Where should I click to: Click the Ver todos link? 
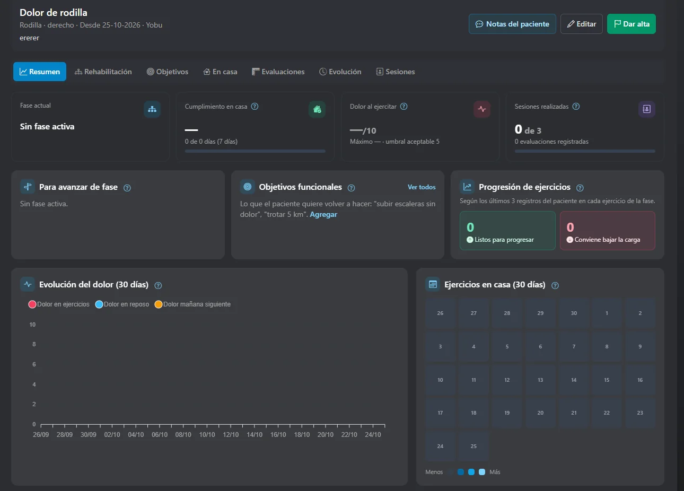click(422, 187)
